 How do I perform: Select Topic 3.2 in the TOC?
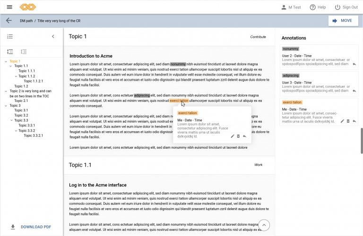coord(21,115)
